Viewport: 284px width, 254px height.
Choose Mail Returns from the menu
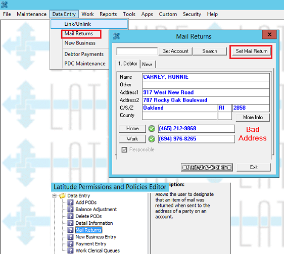(x=79, y=33)
